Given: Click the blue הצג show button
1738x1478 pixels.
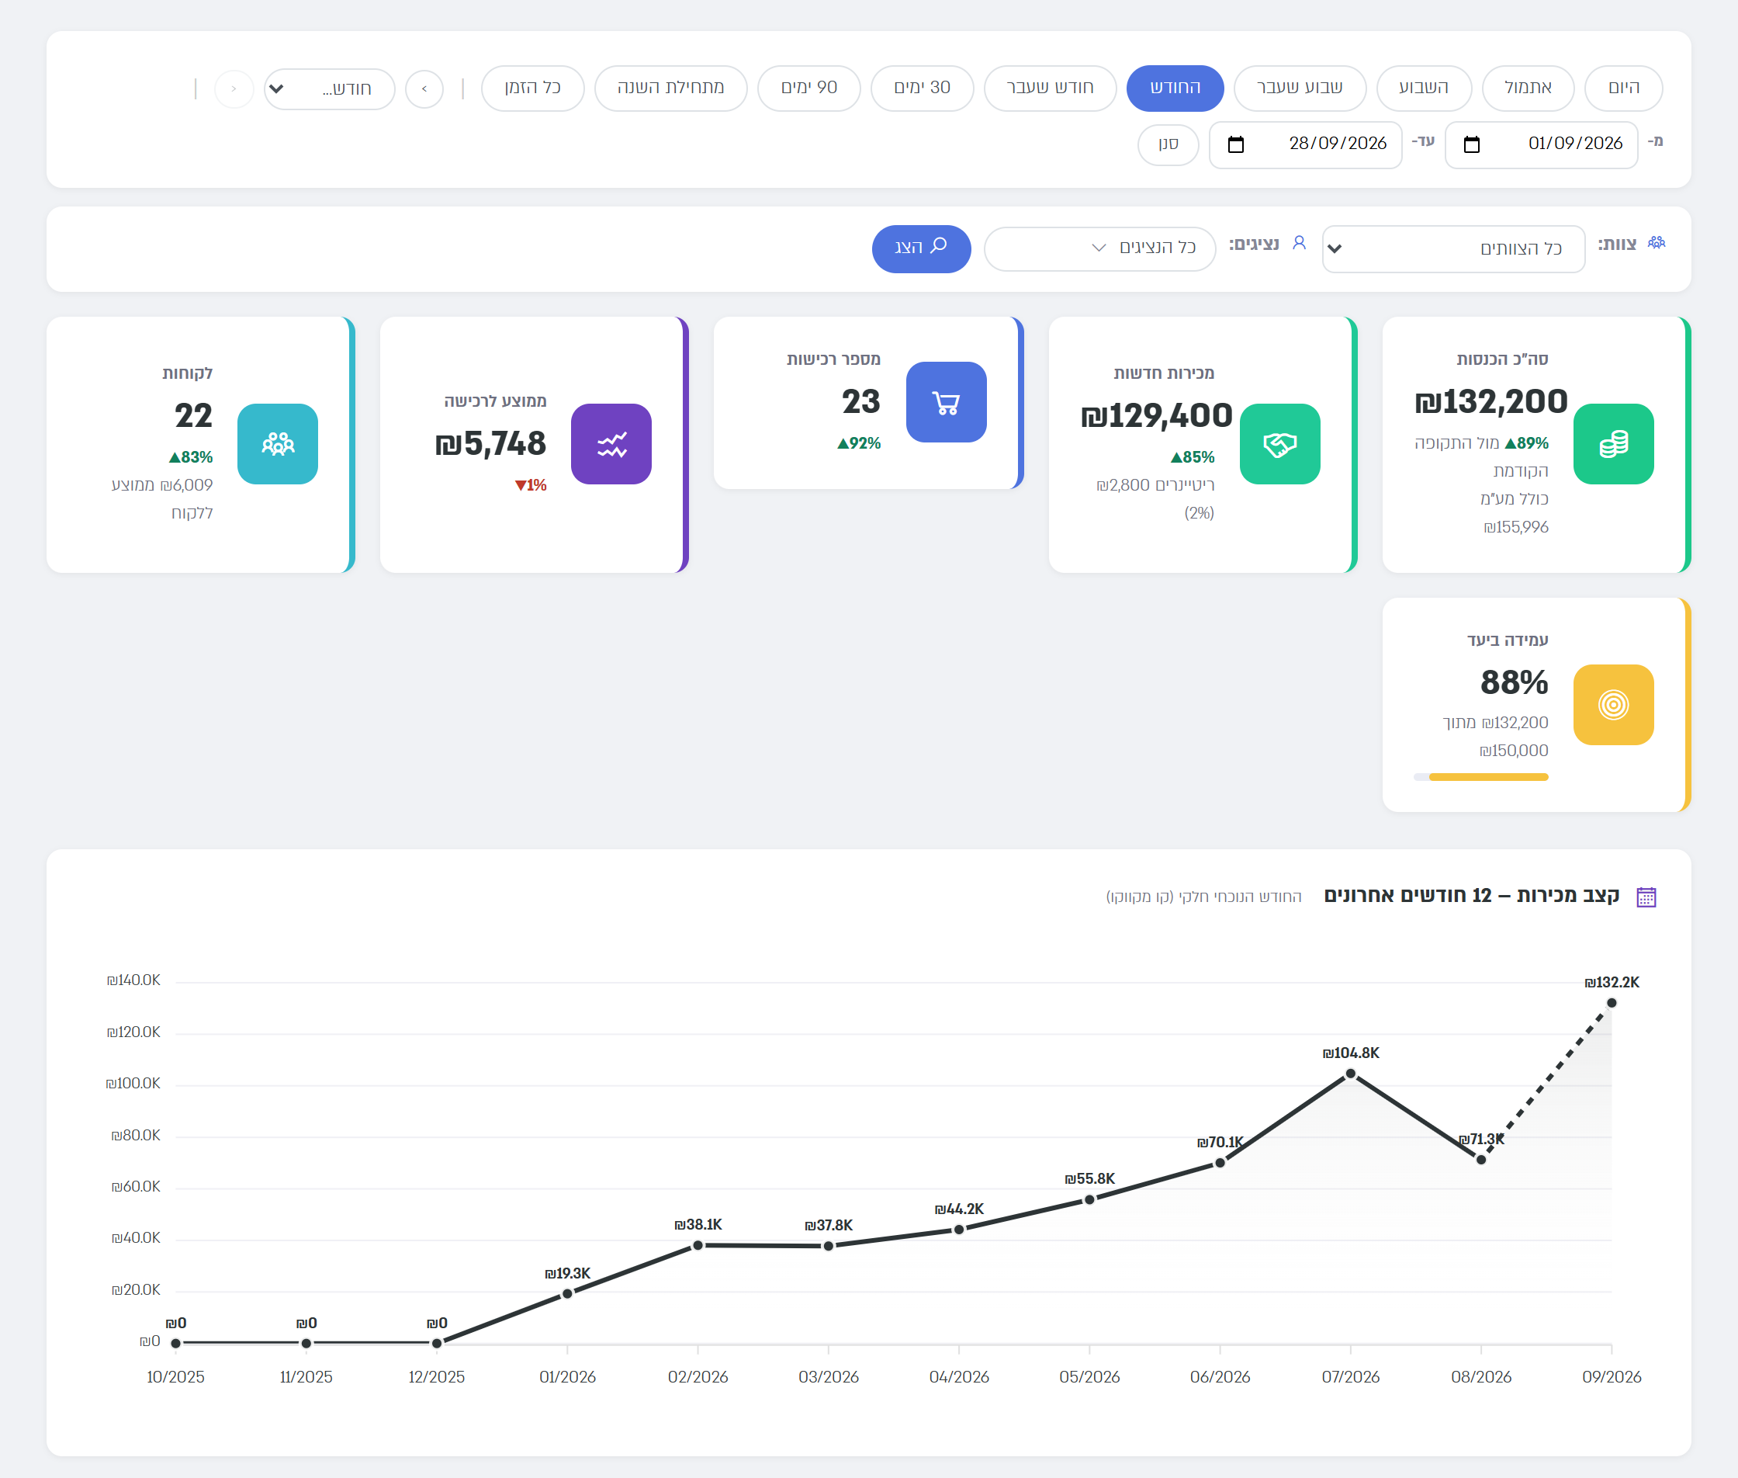Looking at the screenshot, I should 921,249.
